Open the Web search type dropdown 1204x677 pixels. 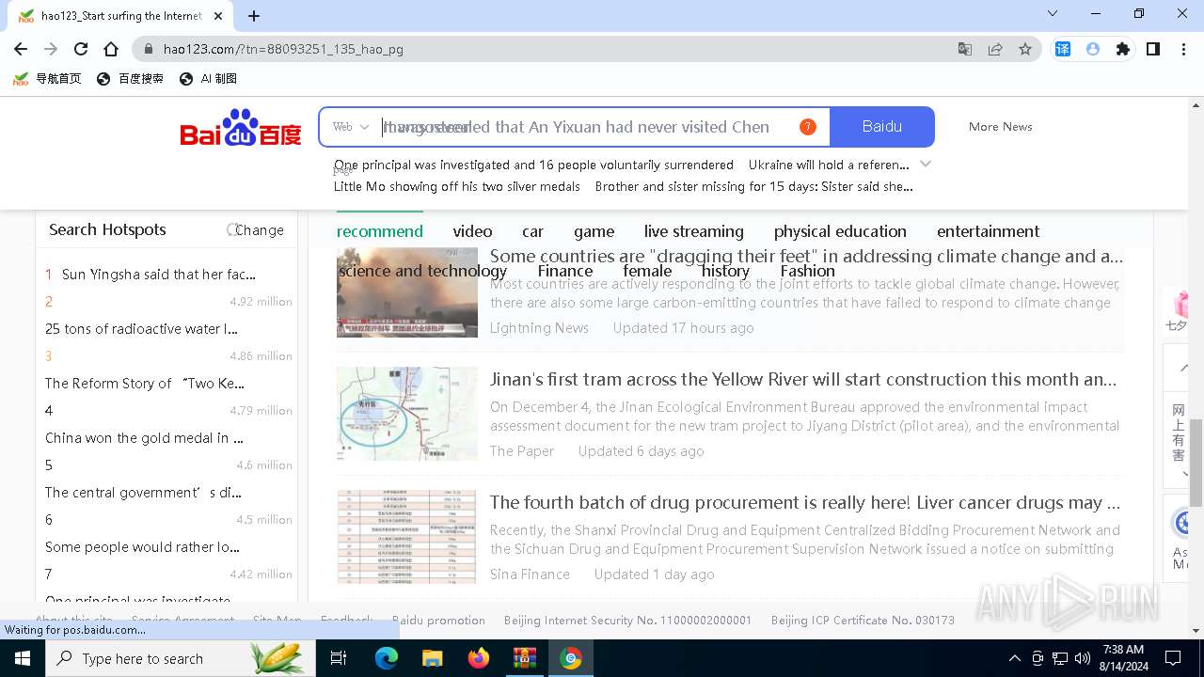(x=351, y=127)
